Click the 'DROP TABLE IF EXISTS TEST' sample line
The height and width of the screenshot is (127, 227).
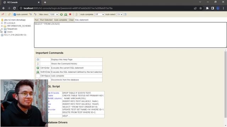click(x=77, y=93)
